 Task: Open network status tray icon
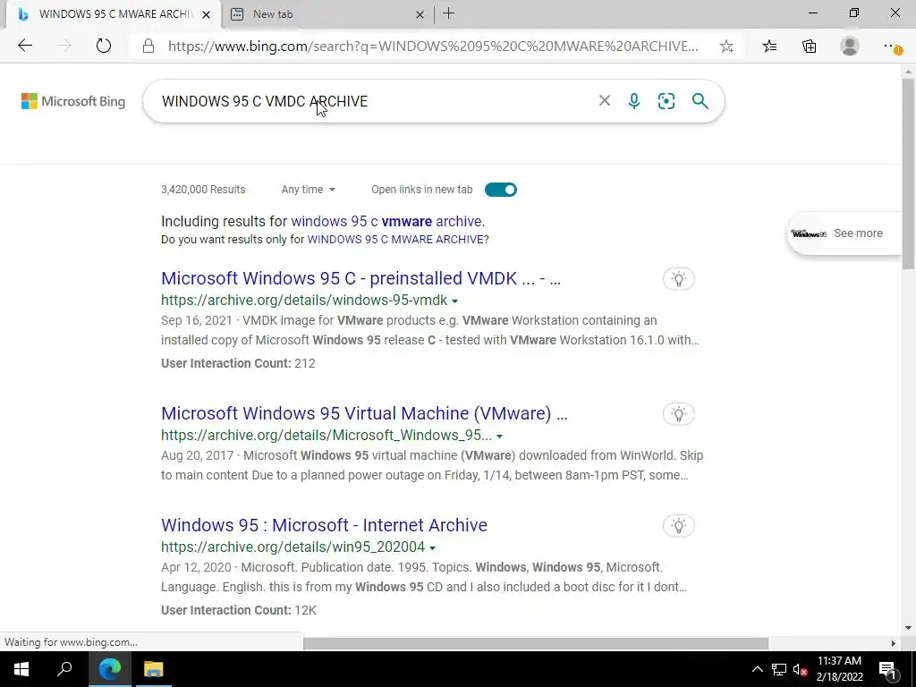point(779,669)
